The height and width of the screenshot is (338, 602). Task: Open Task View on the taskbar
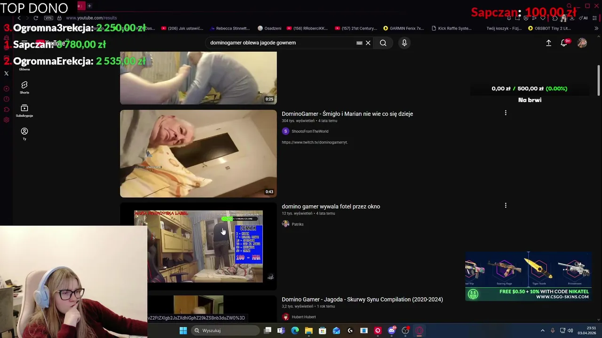[268, 330]
